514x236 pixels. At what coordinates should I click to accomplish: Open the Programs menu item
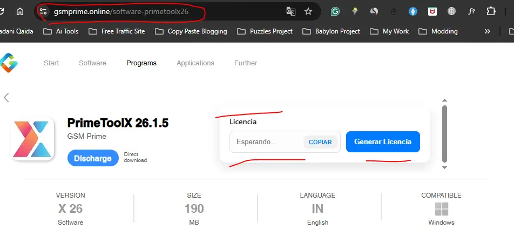pyautogui.click(x=141, y=63)
